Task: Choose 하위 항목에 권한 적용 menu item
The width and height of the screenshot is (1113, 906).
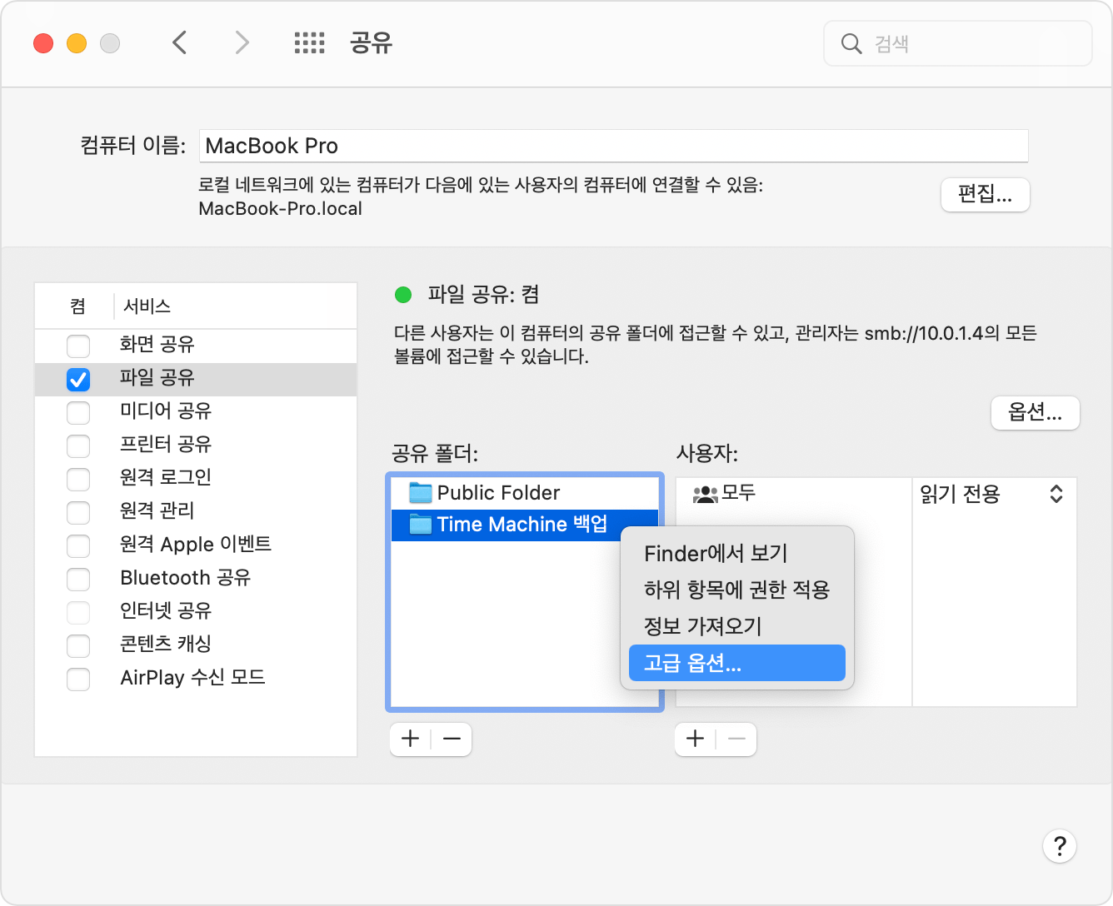Action: (x=737, y=590)
